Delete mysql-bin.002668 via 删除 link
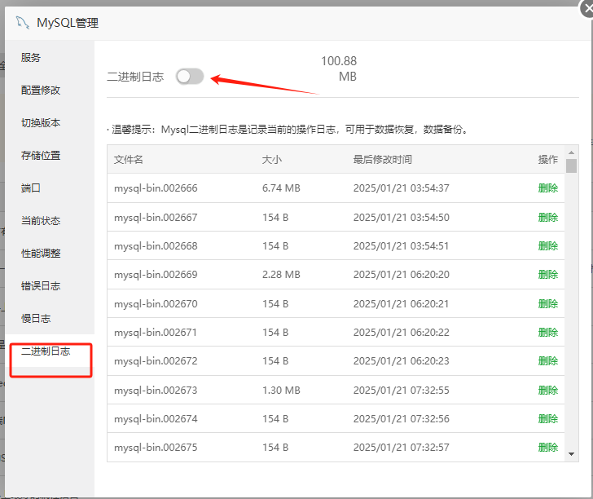This screenshot has width=593, height=499. [548, 246]
